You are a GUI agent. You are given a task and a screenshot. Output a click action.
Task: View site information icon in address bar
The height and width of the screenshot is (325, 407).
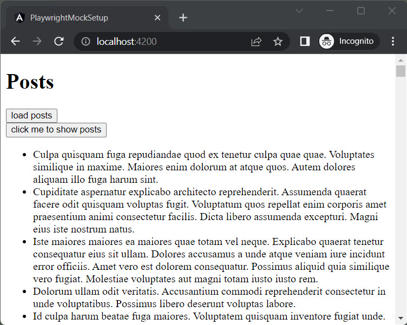(x=86, y=42)
